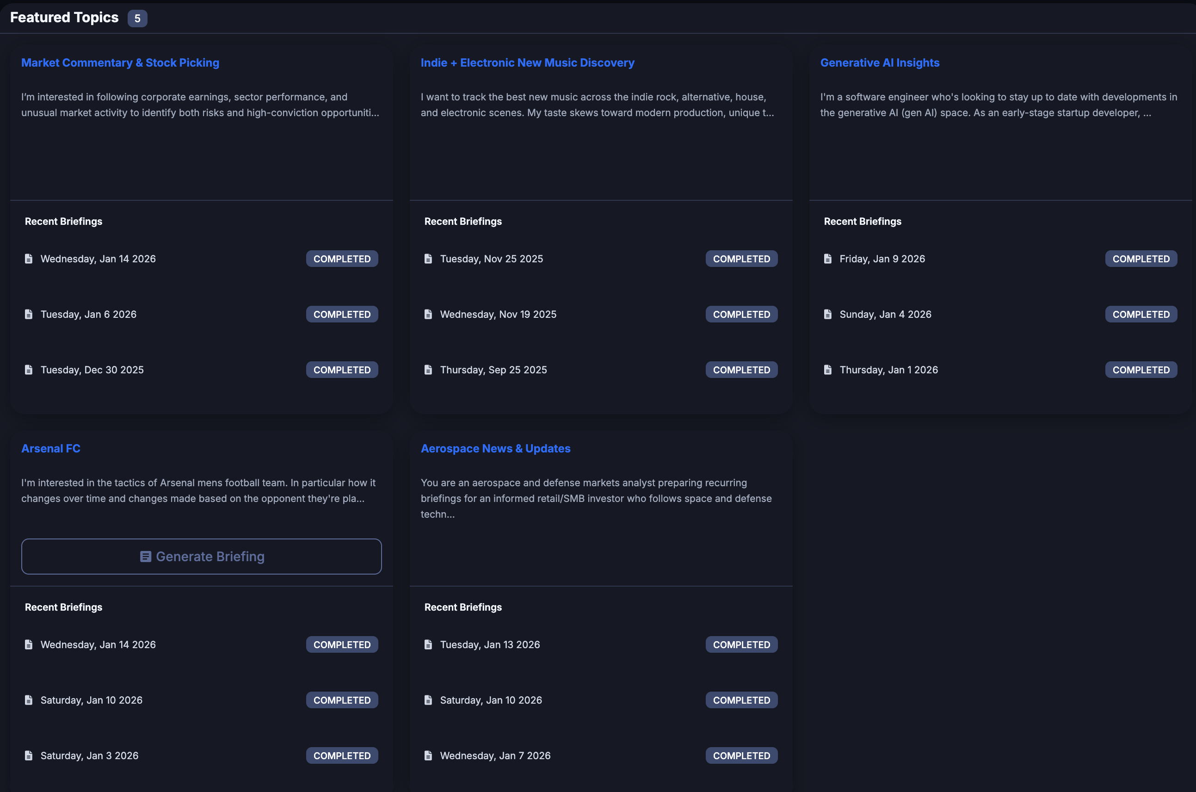Expand the Market Commentary truncated description
Viewport: 1196px width, 792px height.
coord(200,105)
